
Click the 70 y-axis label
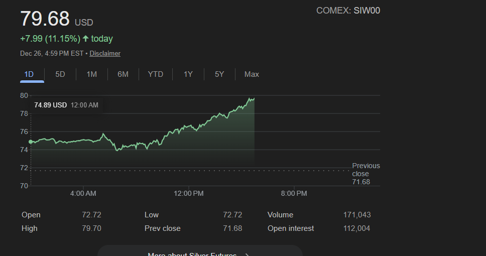tap(24, 186)
